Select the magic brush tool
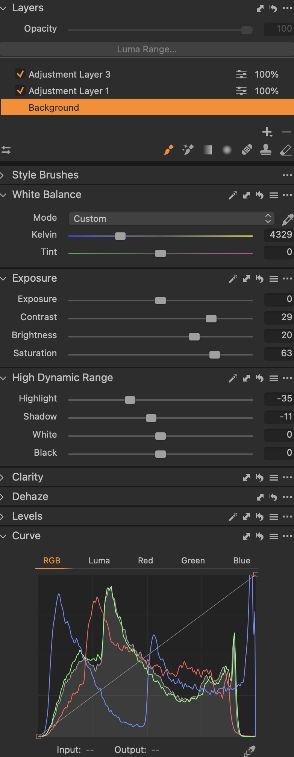 click(x=188, y=150)
